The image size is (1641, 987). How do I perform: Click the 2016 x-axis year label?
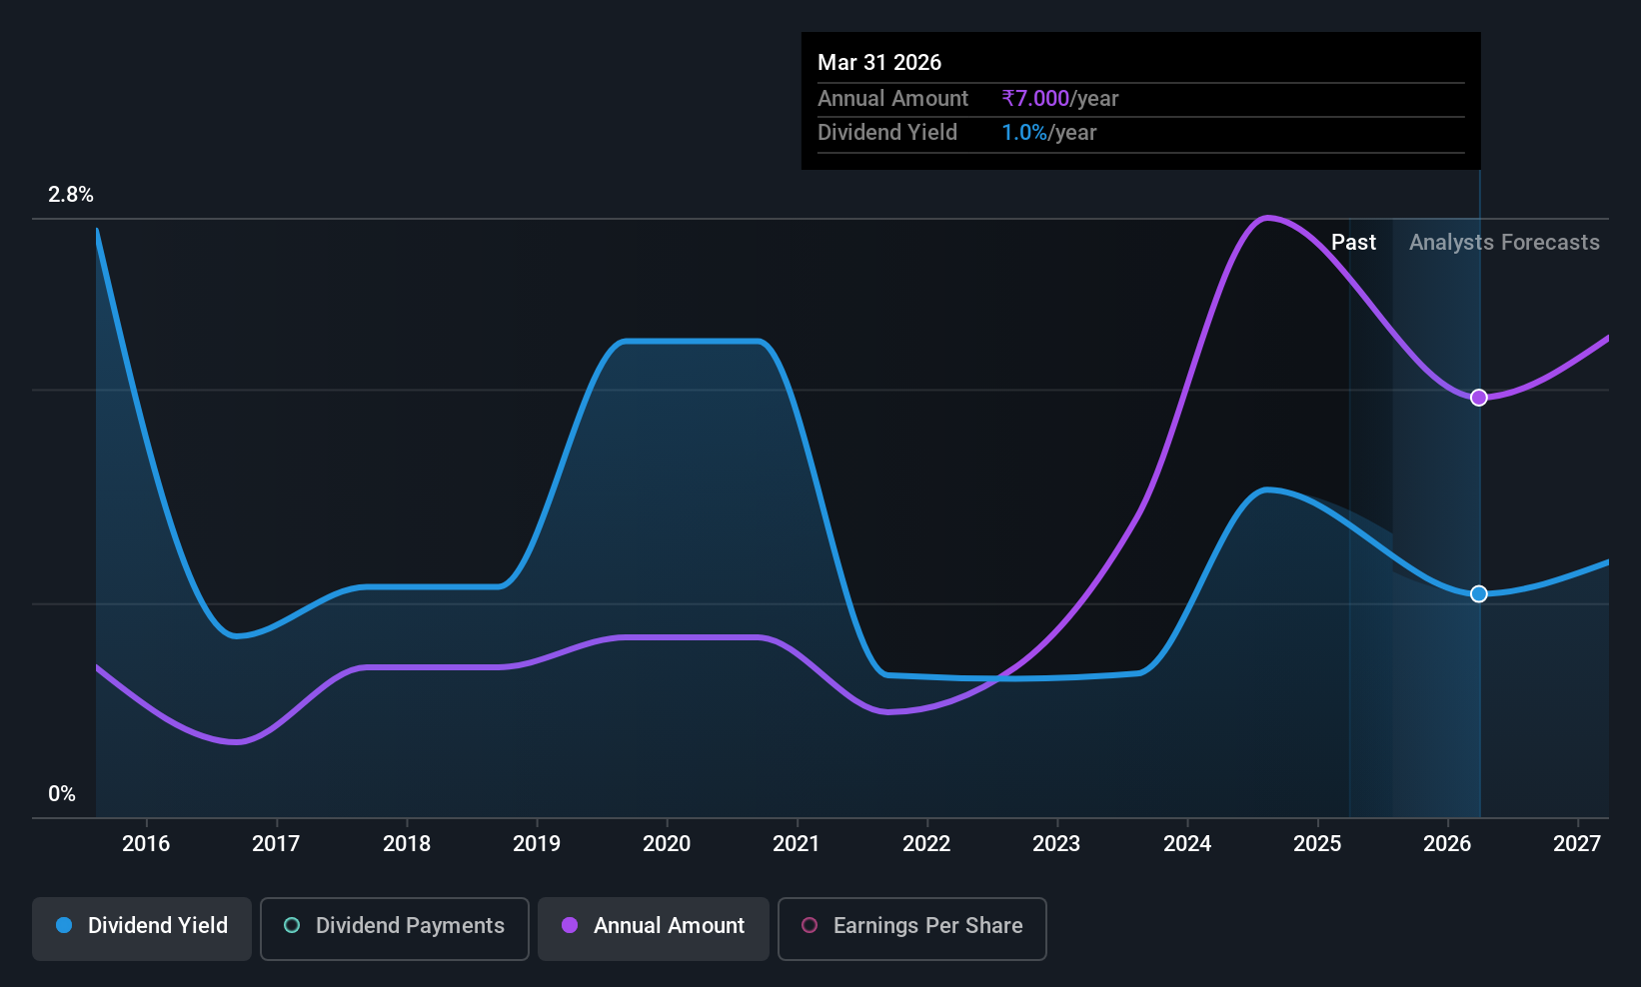click(x=146, y=843)
